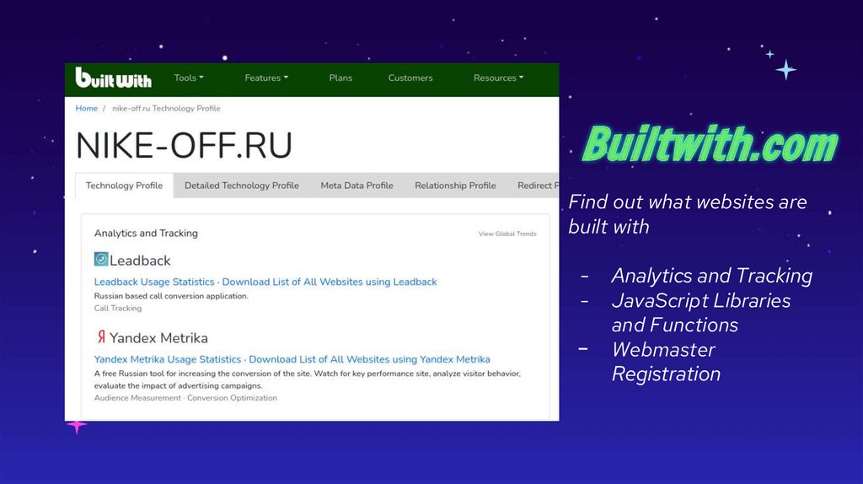Click the Analytics and Tracking section heading
Viewport: 863px width, 484px height.
pos(146,233)
